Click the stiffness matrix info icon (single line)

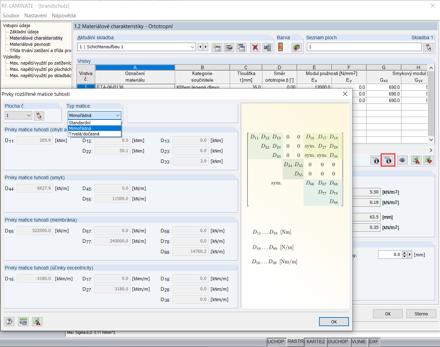point(376,160)
